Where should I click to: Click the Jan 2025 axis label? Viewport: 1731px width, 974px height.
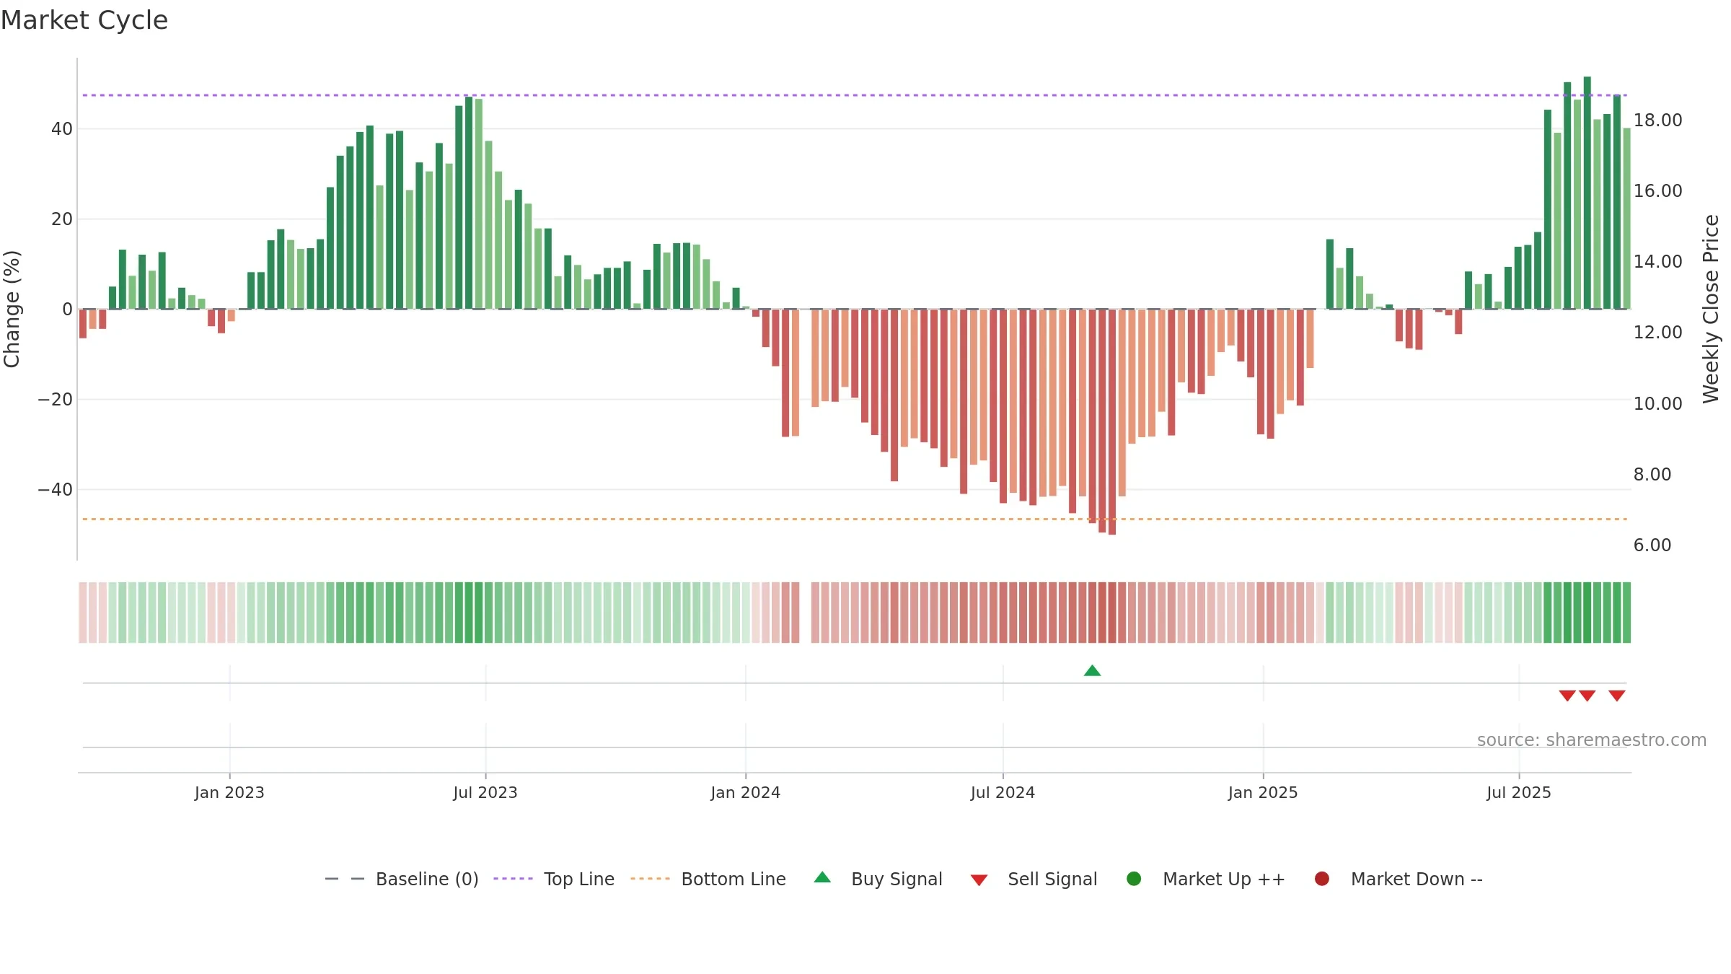point(1263,793)
